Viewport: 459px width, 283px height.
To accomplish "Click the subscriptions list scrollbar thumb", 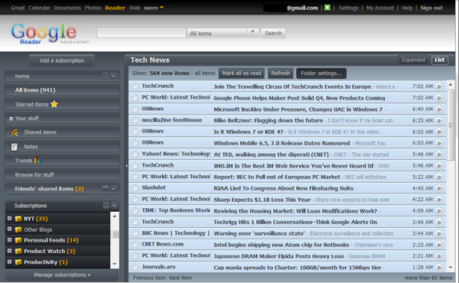I will [115, 234].
